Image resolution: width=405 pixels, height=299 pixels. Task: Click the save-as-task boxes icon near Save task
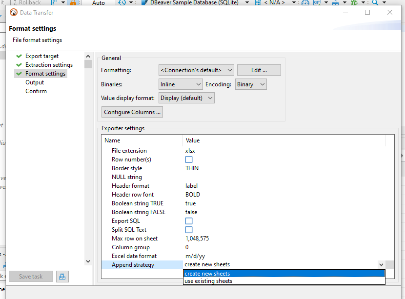[x=62, y=276]
